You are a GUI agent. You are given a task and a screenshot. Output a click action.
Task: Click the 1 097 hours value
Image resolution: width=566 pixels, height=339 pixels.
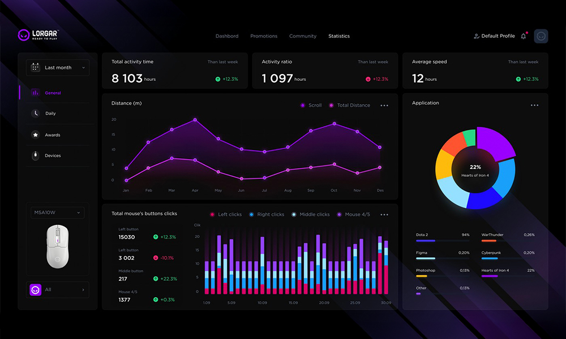tap(284, 78)
